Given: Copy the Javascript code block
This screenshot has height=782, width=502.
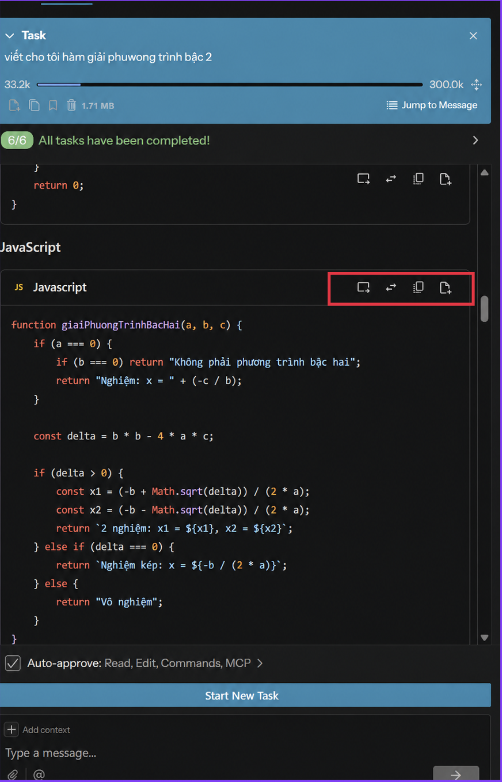Looking at the screenshot, I should click(x=419, y=287).
